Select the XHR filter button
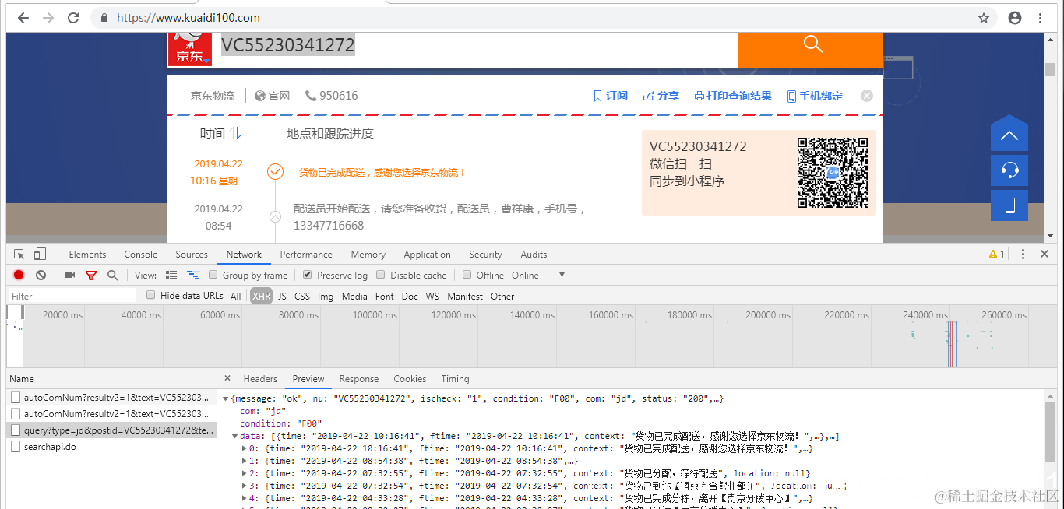The height and width of the screenshot is (509, 1064). [262, 296]
